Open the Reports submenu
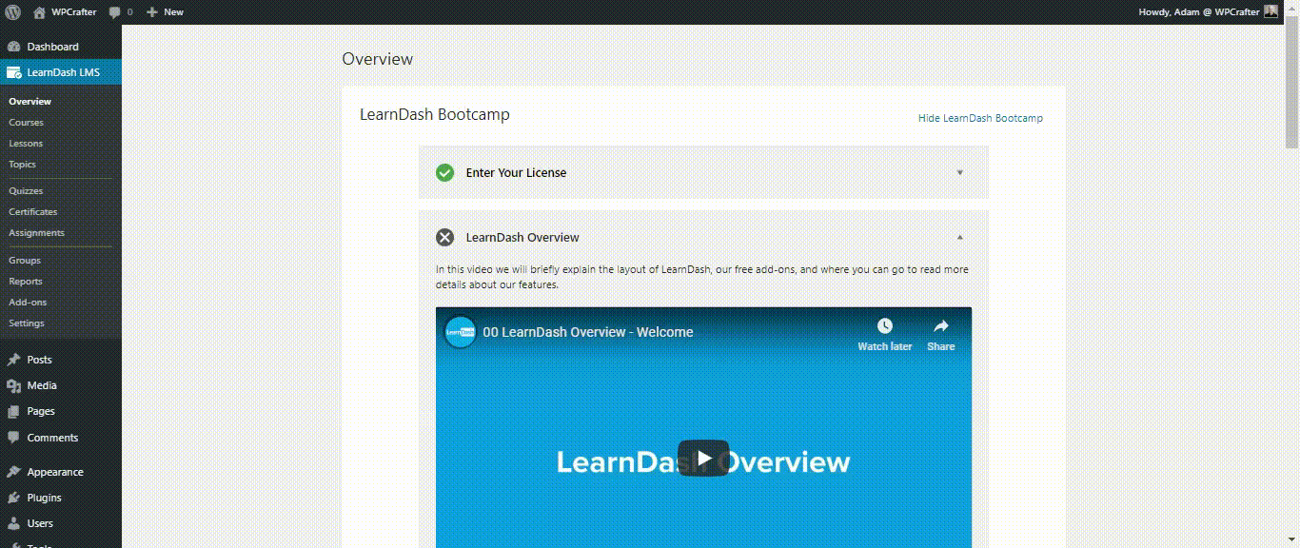The width and height of the screenshot is (1300, 548). tap(26, 282)
